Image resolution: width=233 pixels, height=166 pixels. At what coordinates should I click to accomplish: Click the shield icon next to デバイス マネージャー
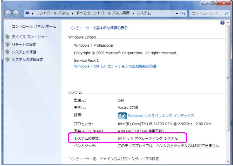[x=7, y=37]
